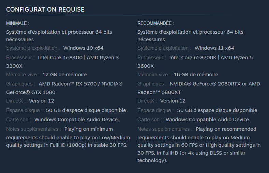Screen dimensions: 269x173
Task: Click the CONFIGURATION REQUISE heading
Action: tap(45, 10)
